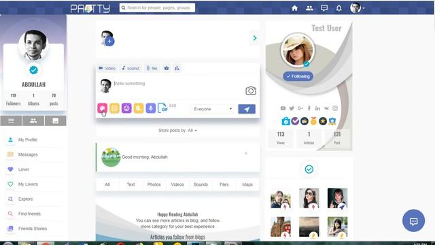Open My Lovers in sidebar
Image resolution: width=435 pixels, height=245 pixels.
(33, 184)
